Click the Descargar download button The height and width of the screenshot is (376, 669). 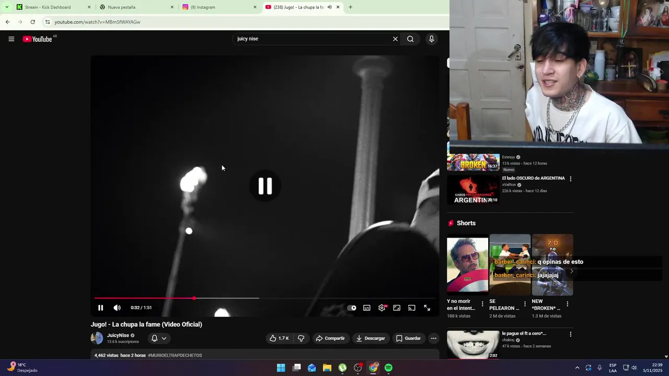[x=371, y=338]
